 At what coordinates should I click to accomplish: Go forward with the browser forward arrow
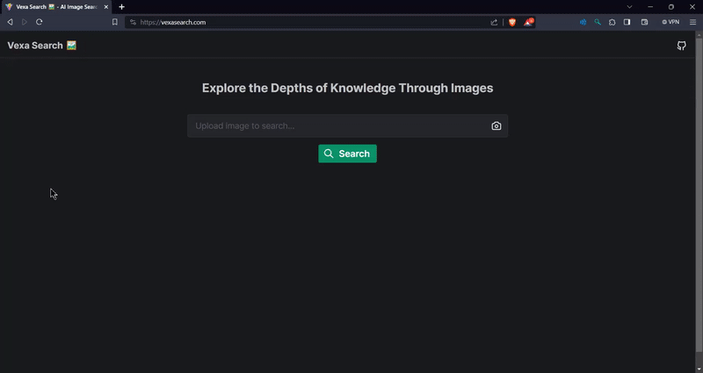(x=25, y=22)
